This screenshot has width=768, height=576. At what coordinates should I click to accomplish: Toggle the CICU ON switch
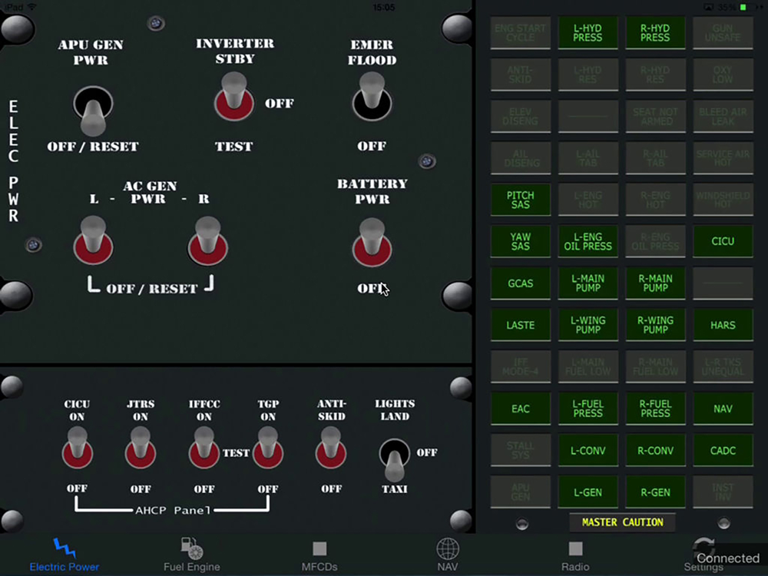tap(77, 448)
